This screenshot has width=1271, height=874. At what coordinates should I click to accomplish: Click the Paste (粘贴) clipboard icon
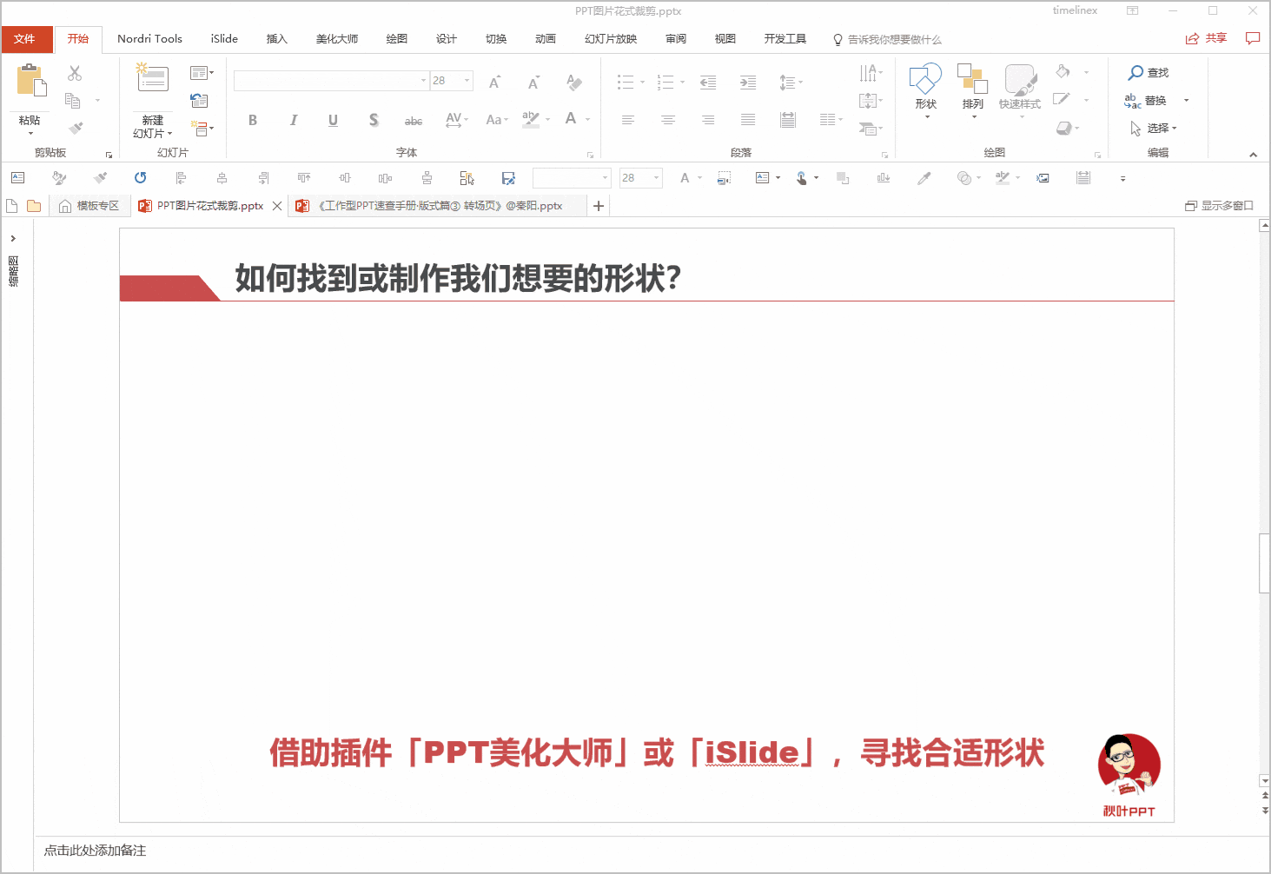(x=31, y=81)
